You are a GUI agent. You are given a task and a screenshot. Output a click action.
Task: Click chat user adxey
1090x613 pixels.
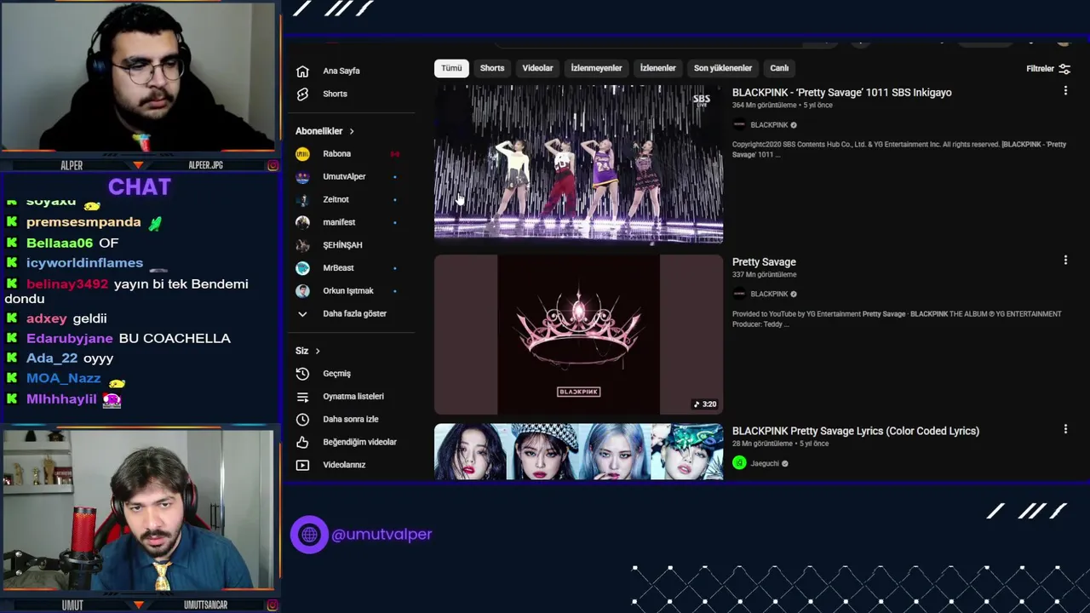tap(47, 318)
